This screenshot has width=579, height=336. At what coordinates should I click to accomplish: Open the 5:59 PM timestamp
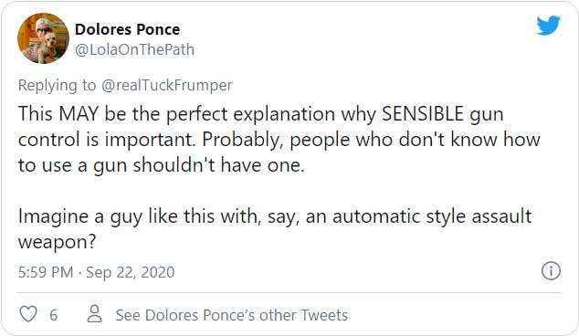point(46,272)
